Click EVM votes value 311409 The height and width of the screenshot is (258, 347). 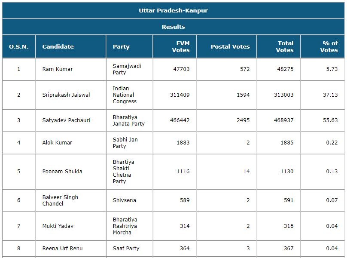pos(180,95)
